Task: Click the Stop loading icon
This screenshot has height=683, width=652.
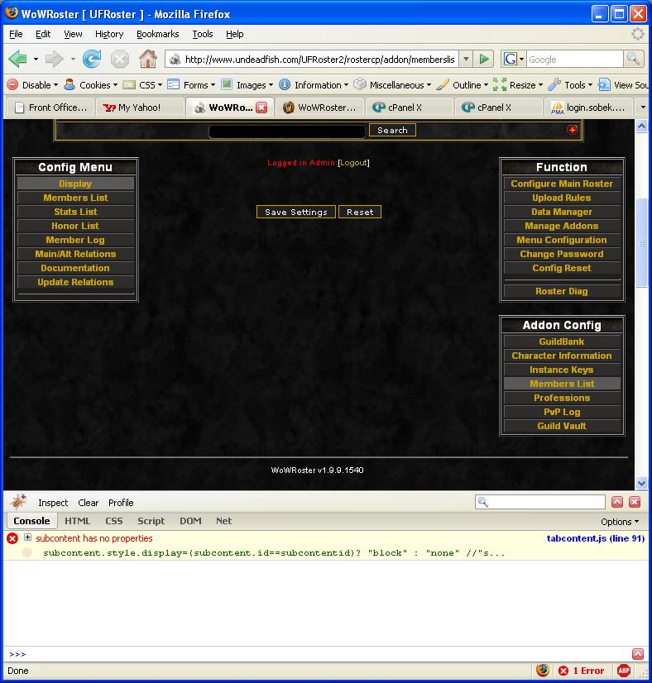Action: (119, 60)
